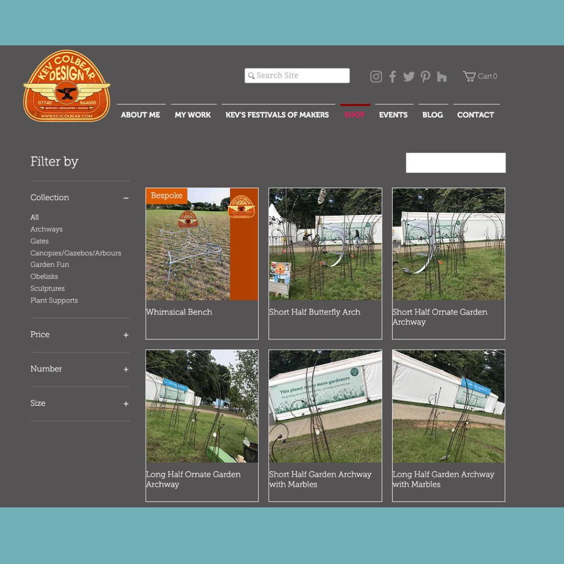Select the SHOP menu item
Viewport: 564px width, 564px height.
click(x=354, y=114)
